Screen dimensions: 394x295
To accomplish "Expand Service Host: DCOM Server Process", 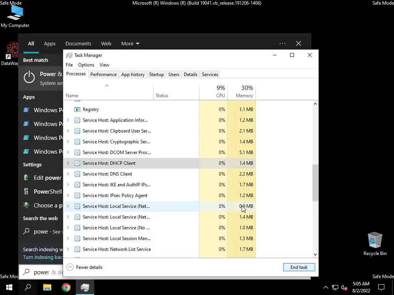I will 68,152.
